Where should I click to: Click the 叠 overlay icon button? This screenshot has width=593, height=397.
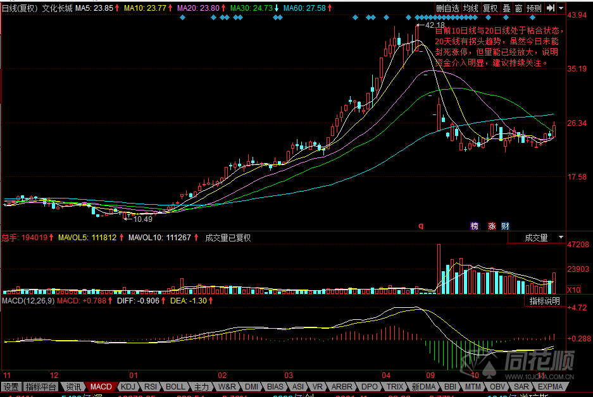[506, 8]
